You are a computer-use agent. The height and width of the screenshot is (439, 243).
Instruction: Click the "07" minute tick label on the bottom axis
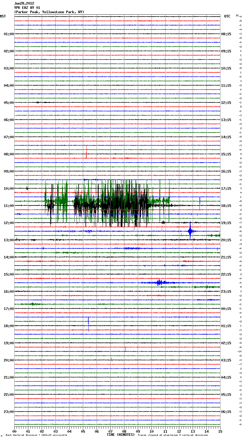[110, 431]
